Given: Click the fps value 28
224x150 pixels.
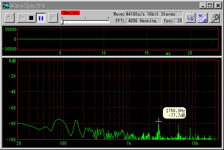Looking at the screenshot, I should pyautogui.click(x=178, y=21).
